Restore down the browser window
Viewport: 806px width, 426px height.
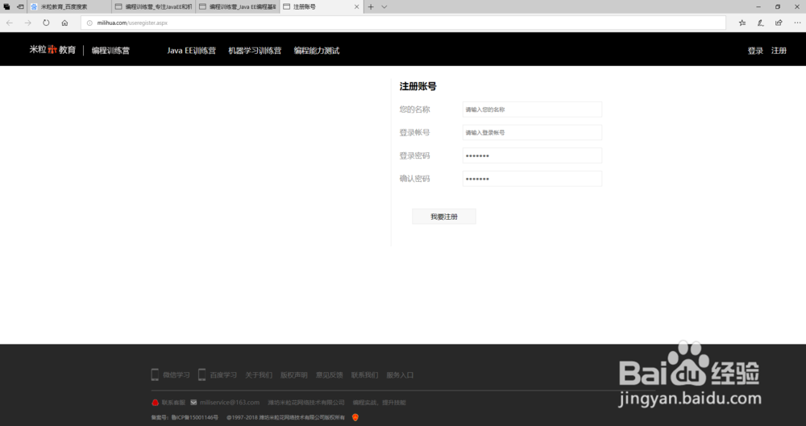(x=778, y=6)
